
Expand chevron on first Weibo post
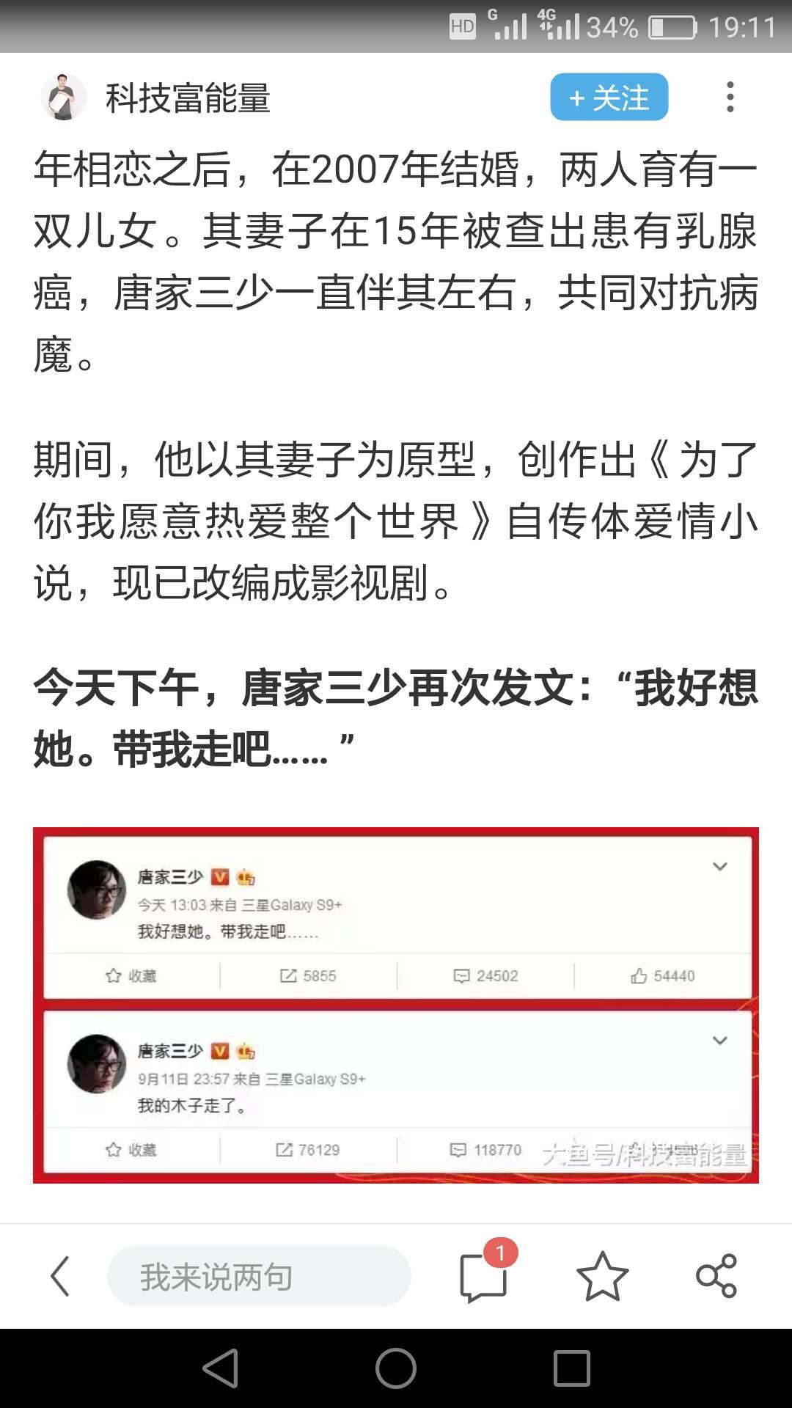click(x=720, y=867)
